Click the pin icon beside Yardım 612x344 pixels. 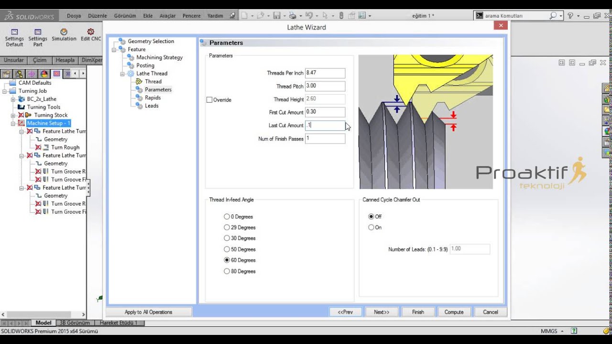[232, 15]
